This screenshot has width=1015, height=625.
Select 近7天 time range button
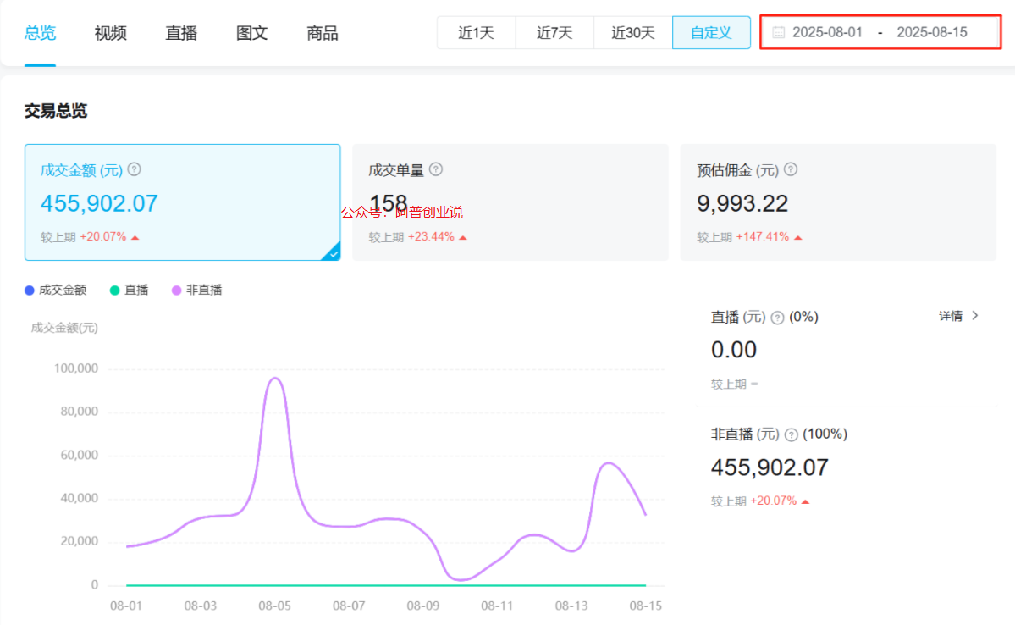pos(554,33)
